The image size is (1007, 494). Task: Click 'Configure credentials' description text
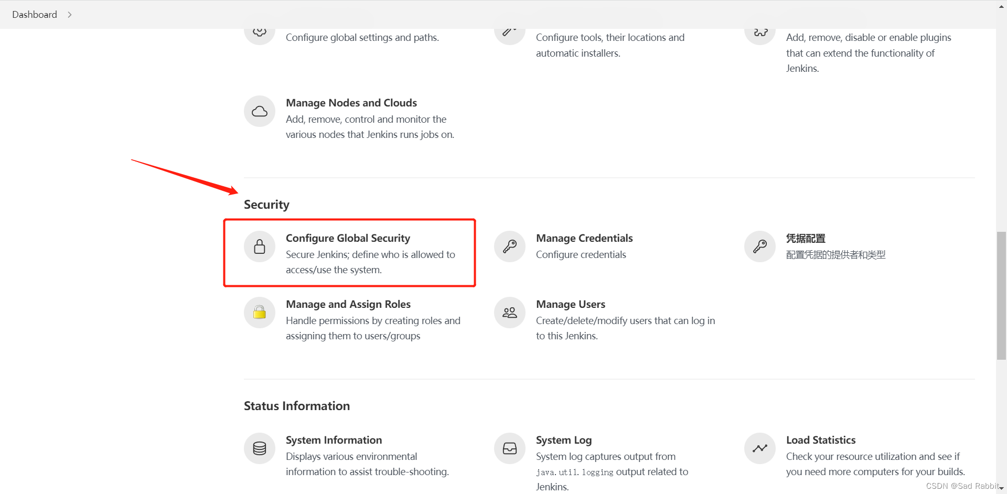click(581, 254)
